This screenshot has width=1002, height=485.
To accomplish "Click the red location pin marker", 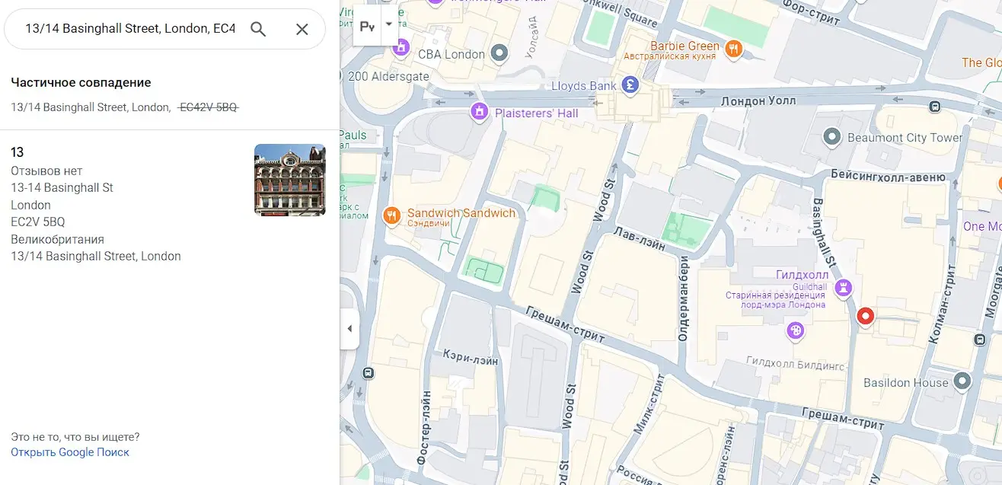I will (x=865, y=315).
